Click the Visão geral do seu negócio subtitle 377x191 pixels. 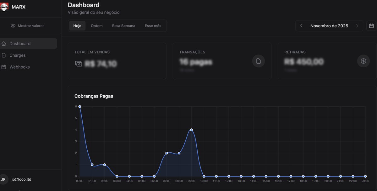(94, 13)
